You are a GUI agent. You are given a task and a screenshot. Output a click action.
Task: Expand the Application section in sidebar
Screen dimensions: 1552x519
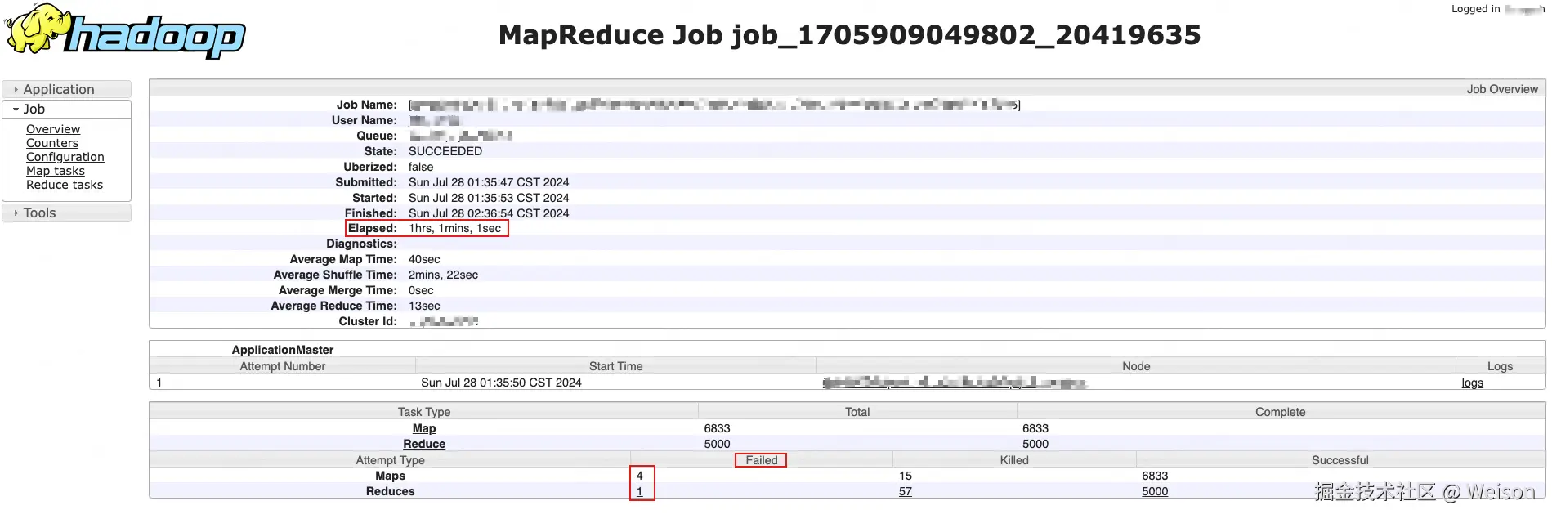point(66,89)
